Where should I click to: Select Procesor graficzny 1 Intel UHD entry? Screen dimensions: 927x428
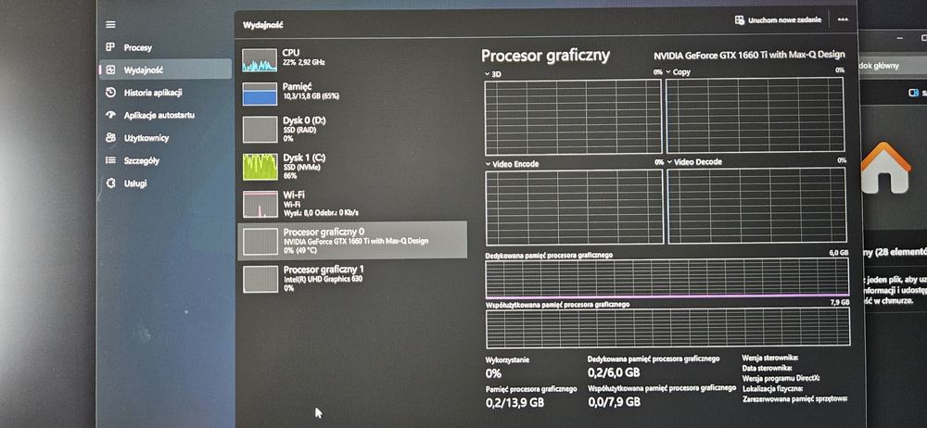[x=352, y=279]
